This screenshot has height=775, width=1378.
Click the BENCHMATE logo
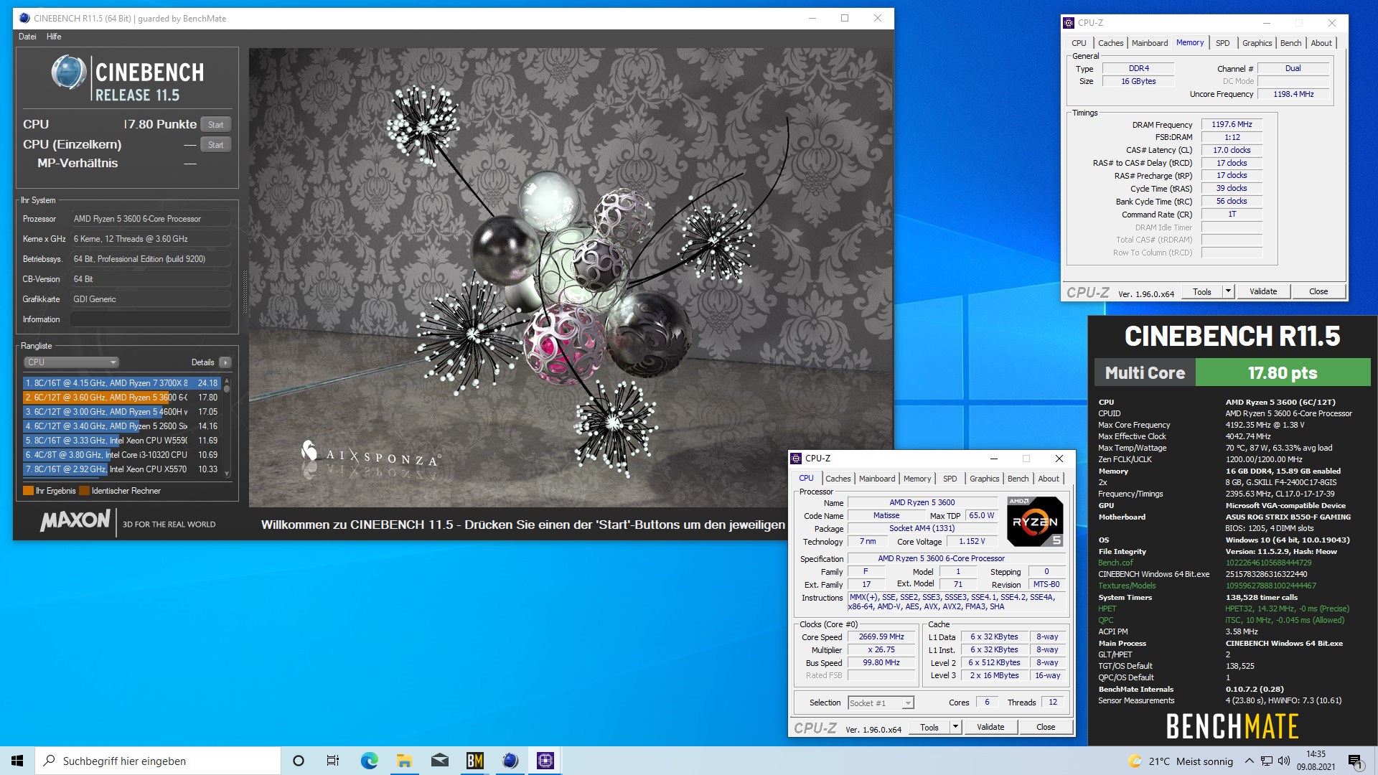[1232, 726]
